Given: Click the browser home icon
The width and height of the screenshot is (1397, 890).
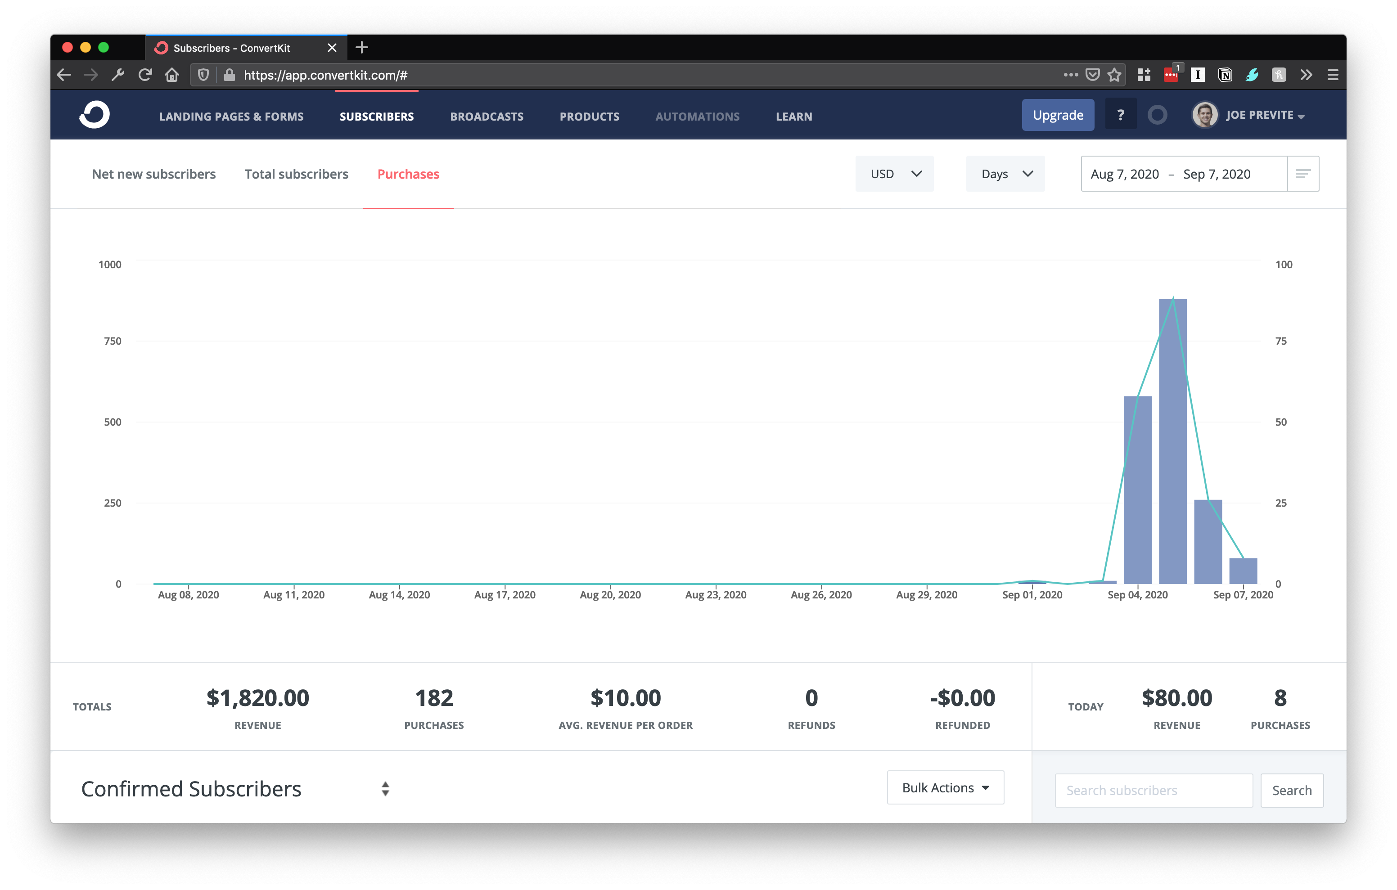Looking at the screenshot, I should pos(172,75).
